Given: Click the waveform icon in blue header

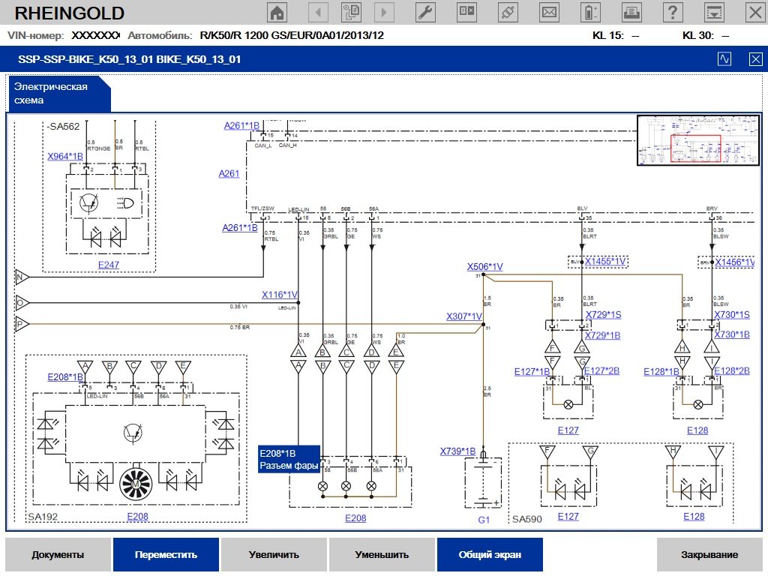Looking at the screenshot, I should (724, 59).
